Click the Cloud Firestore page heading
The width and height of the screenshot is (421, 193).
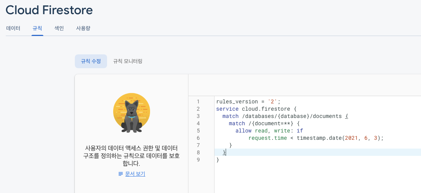49,10
